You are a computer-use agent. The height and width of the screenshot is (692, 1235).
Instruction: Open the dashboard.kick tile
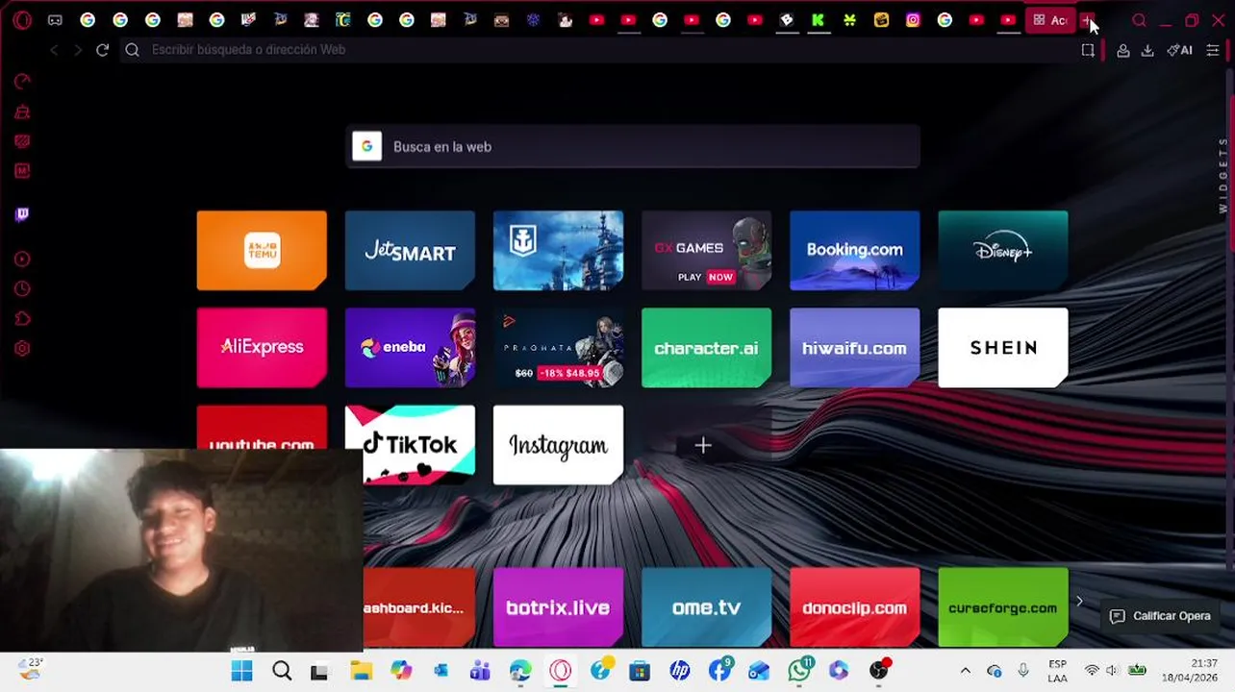click(x=419, y=607)
